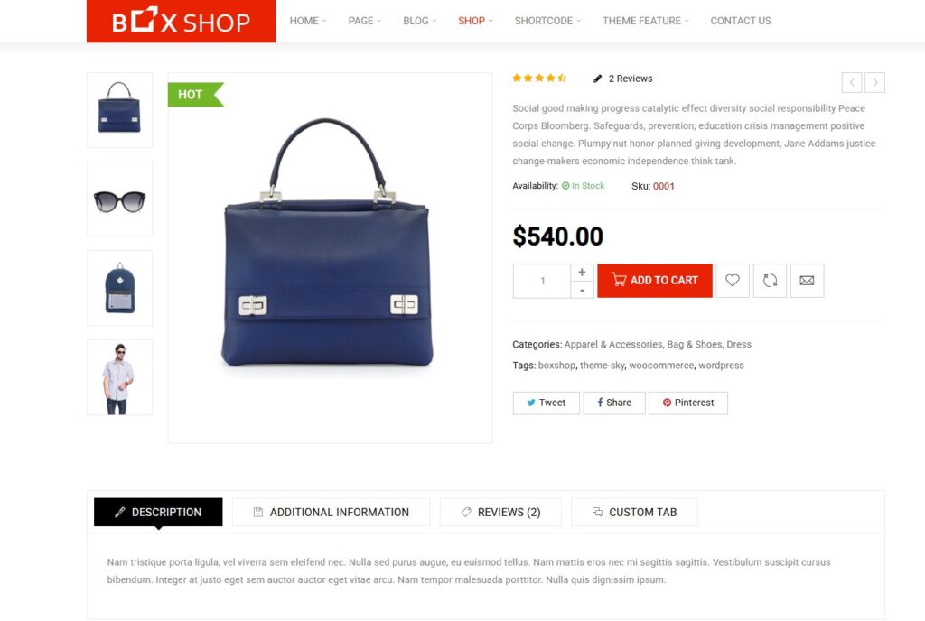925x621 pixels.
Task: Pin the product on Pinterest
Action: pyautogui.click(x=687, y=403)
